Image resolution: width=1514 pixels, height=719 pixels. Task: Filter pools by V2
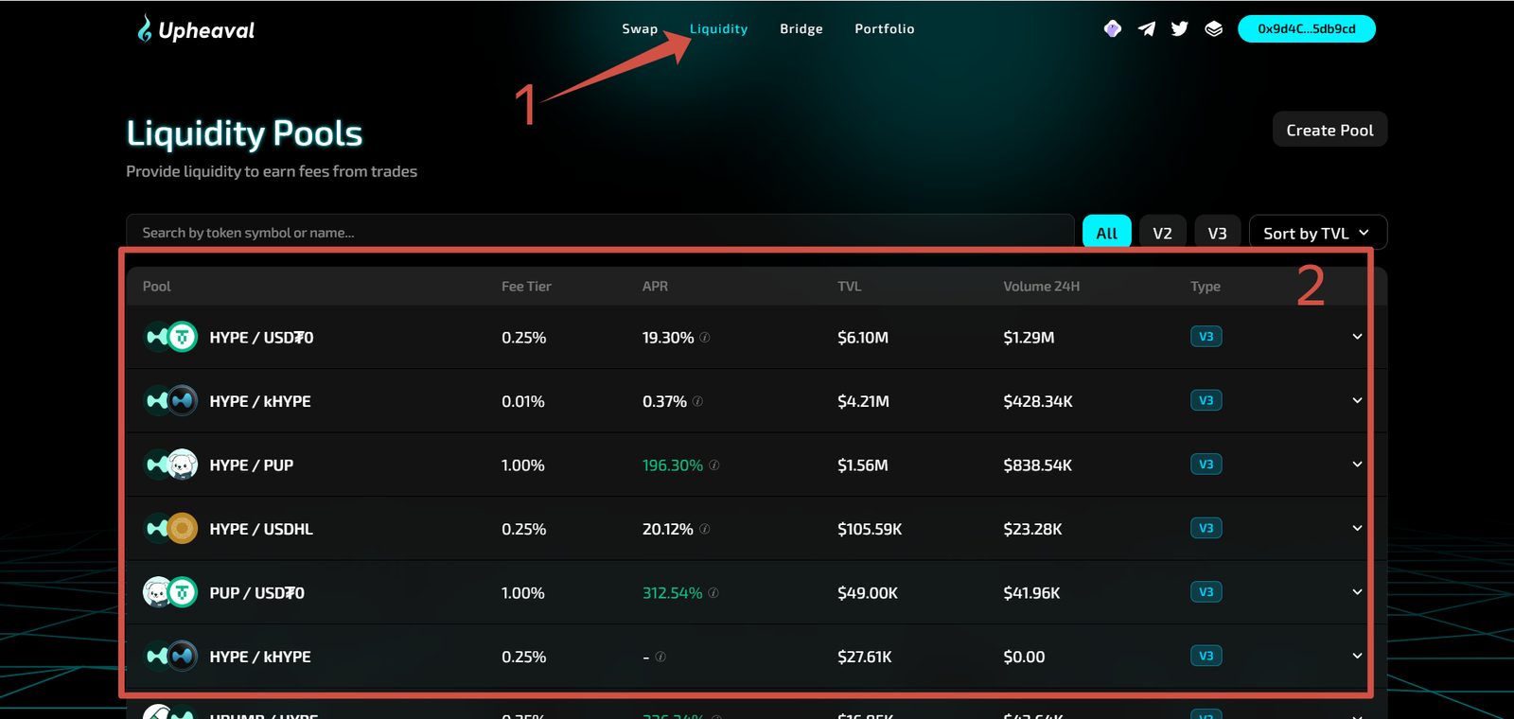click(1162, 233)
